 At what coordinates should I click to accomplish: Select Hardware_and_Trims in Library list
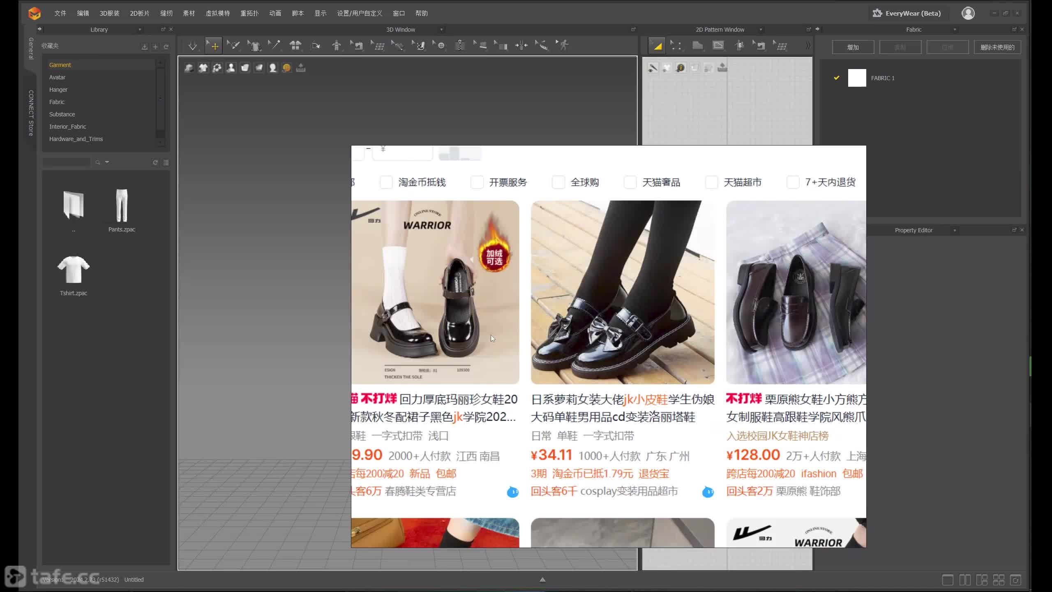(x=76, y=139)
